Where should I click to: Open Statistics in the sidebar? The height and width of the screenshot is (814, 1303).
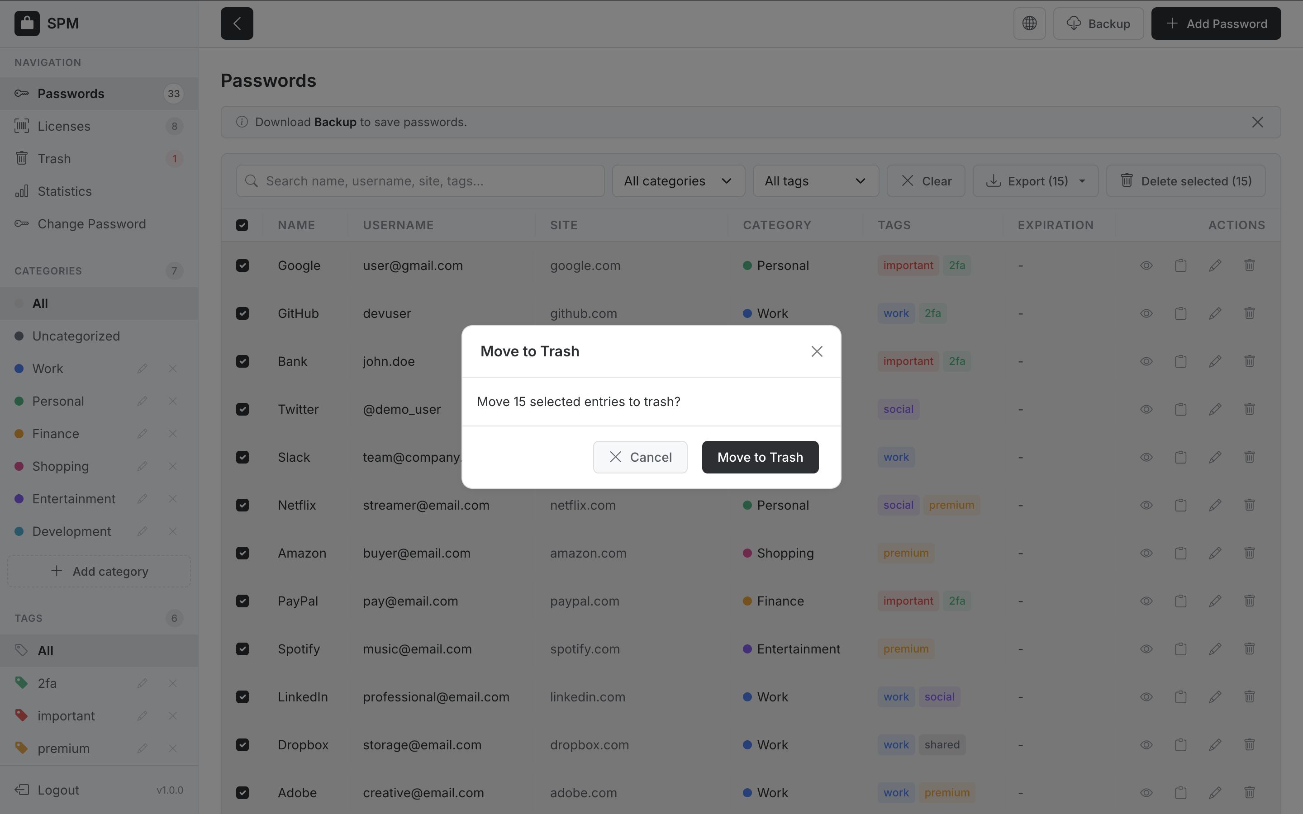tap(65, 191)
